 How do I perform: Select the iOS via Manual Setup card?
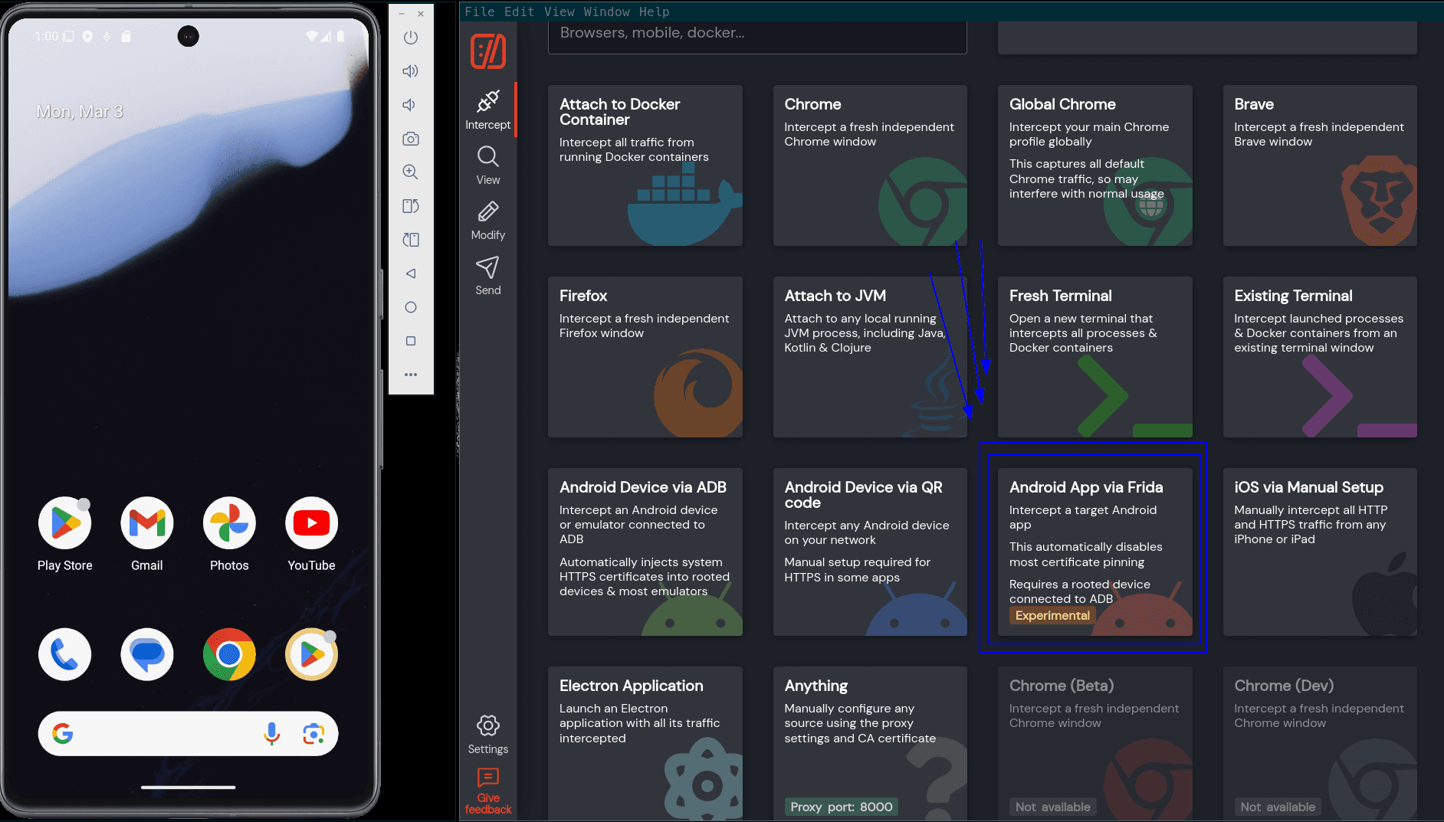point(1320,552)
